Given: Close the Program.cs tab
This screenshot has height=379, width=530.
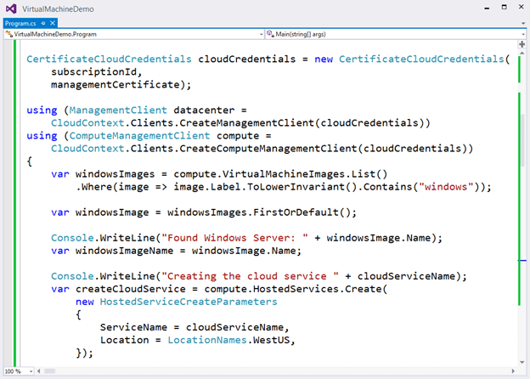Looking at the screenshot, I should click(53, 23).
